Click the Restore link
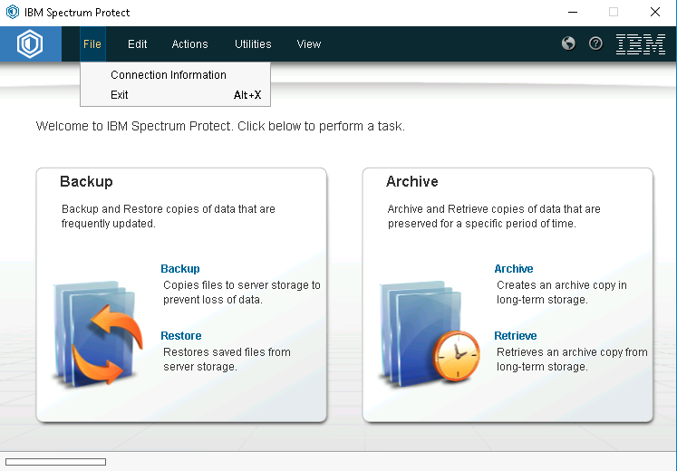The height and width of the screenshot is (471, 677). coord(180,336)
